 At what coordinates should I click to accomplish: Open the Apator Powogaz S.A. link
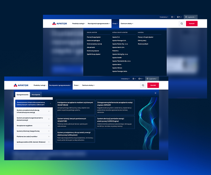click(119, 40)
